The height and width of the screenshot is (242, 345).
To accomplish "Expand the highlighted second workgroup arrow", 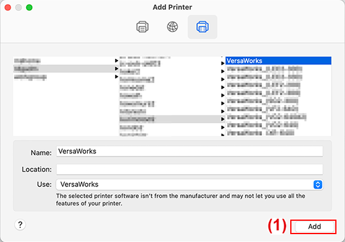I will point(116,69).
